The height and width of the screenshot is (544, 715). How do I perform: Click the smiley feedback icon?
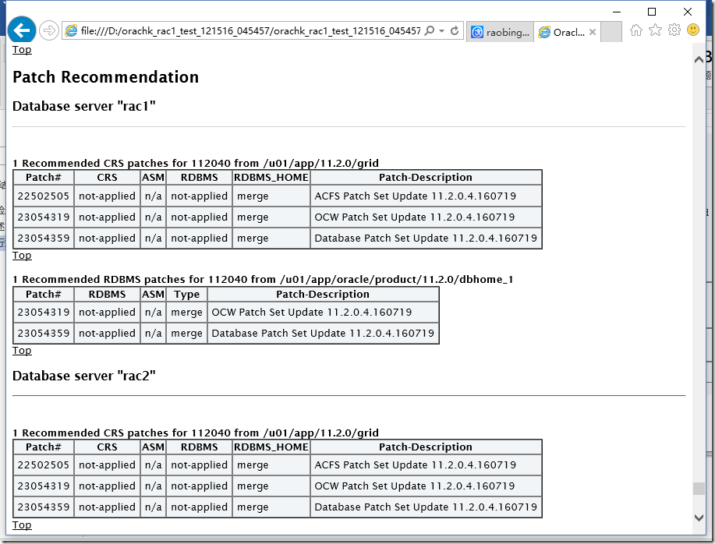coord(692,30)
